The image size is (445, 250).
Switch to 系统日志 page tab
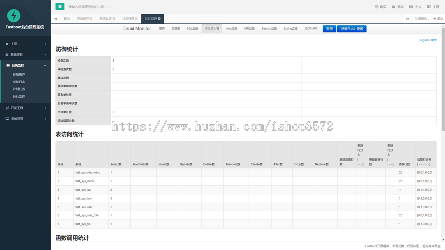click(x=107, y=19)
